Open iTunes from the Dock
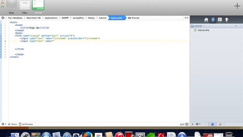243x137 pixels. click(119, 135)
